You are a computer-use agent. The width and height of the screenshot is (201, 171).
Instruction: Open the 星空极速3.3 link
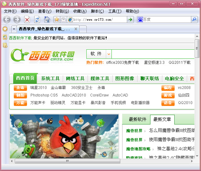(154, 63)
